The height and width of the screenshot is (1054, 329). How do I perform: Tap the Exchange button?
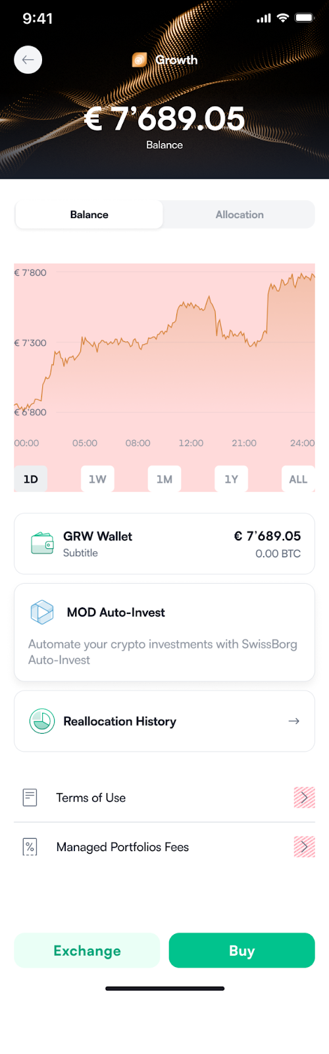tap(87, 950)
